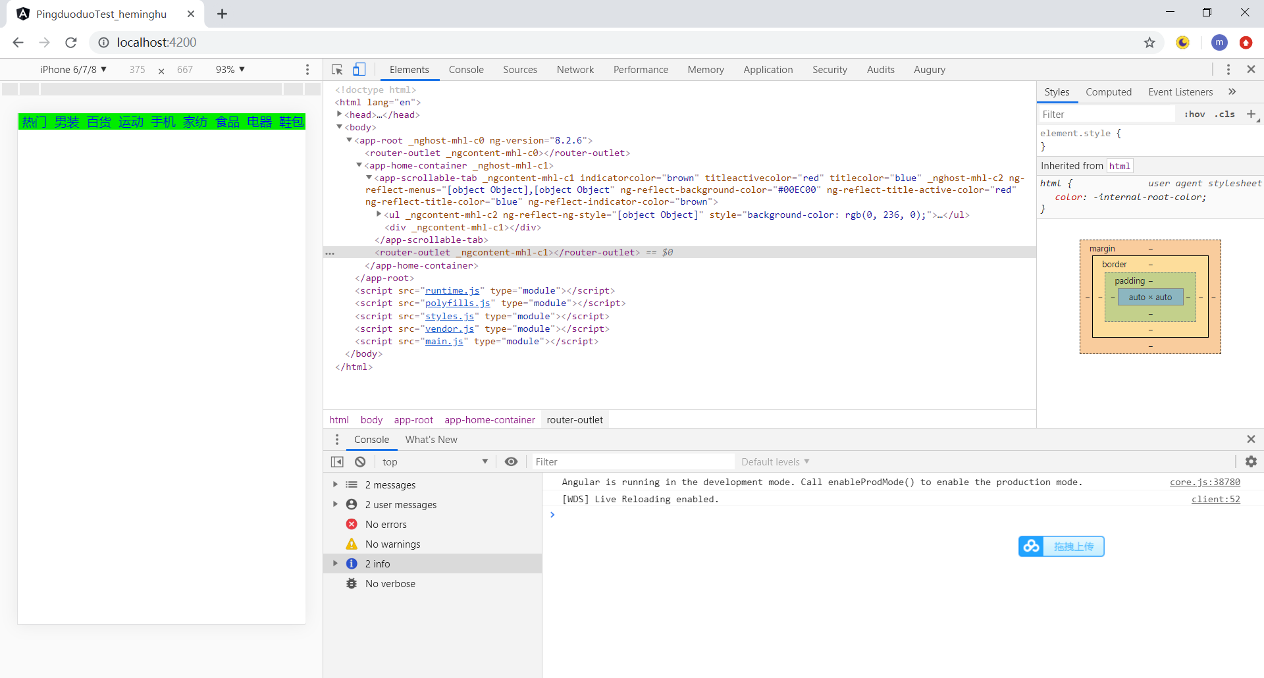The width and height of the screenshot is (1264, 678).
Task: Expand 2 user messages group
Action: point(335,505)
